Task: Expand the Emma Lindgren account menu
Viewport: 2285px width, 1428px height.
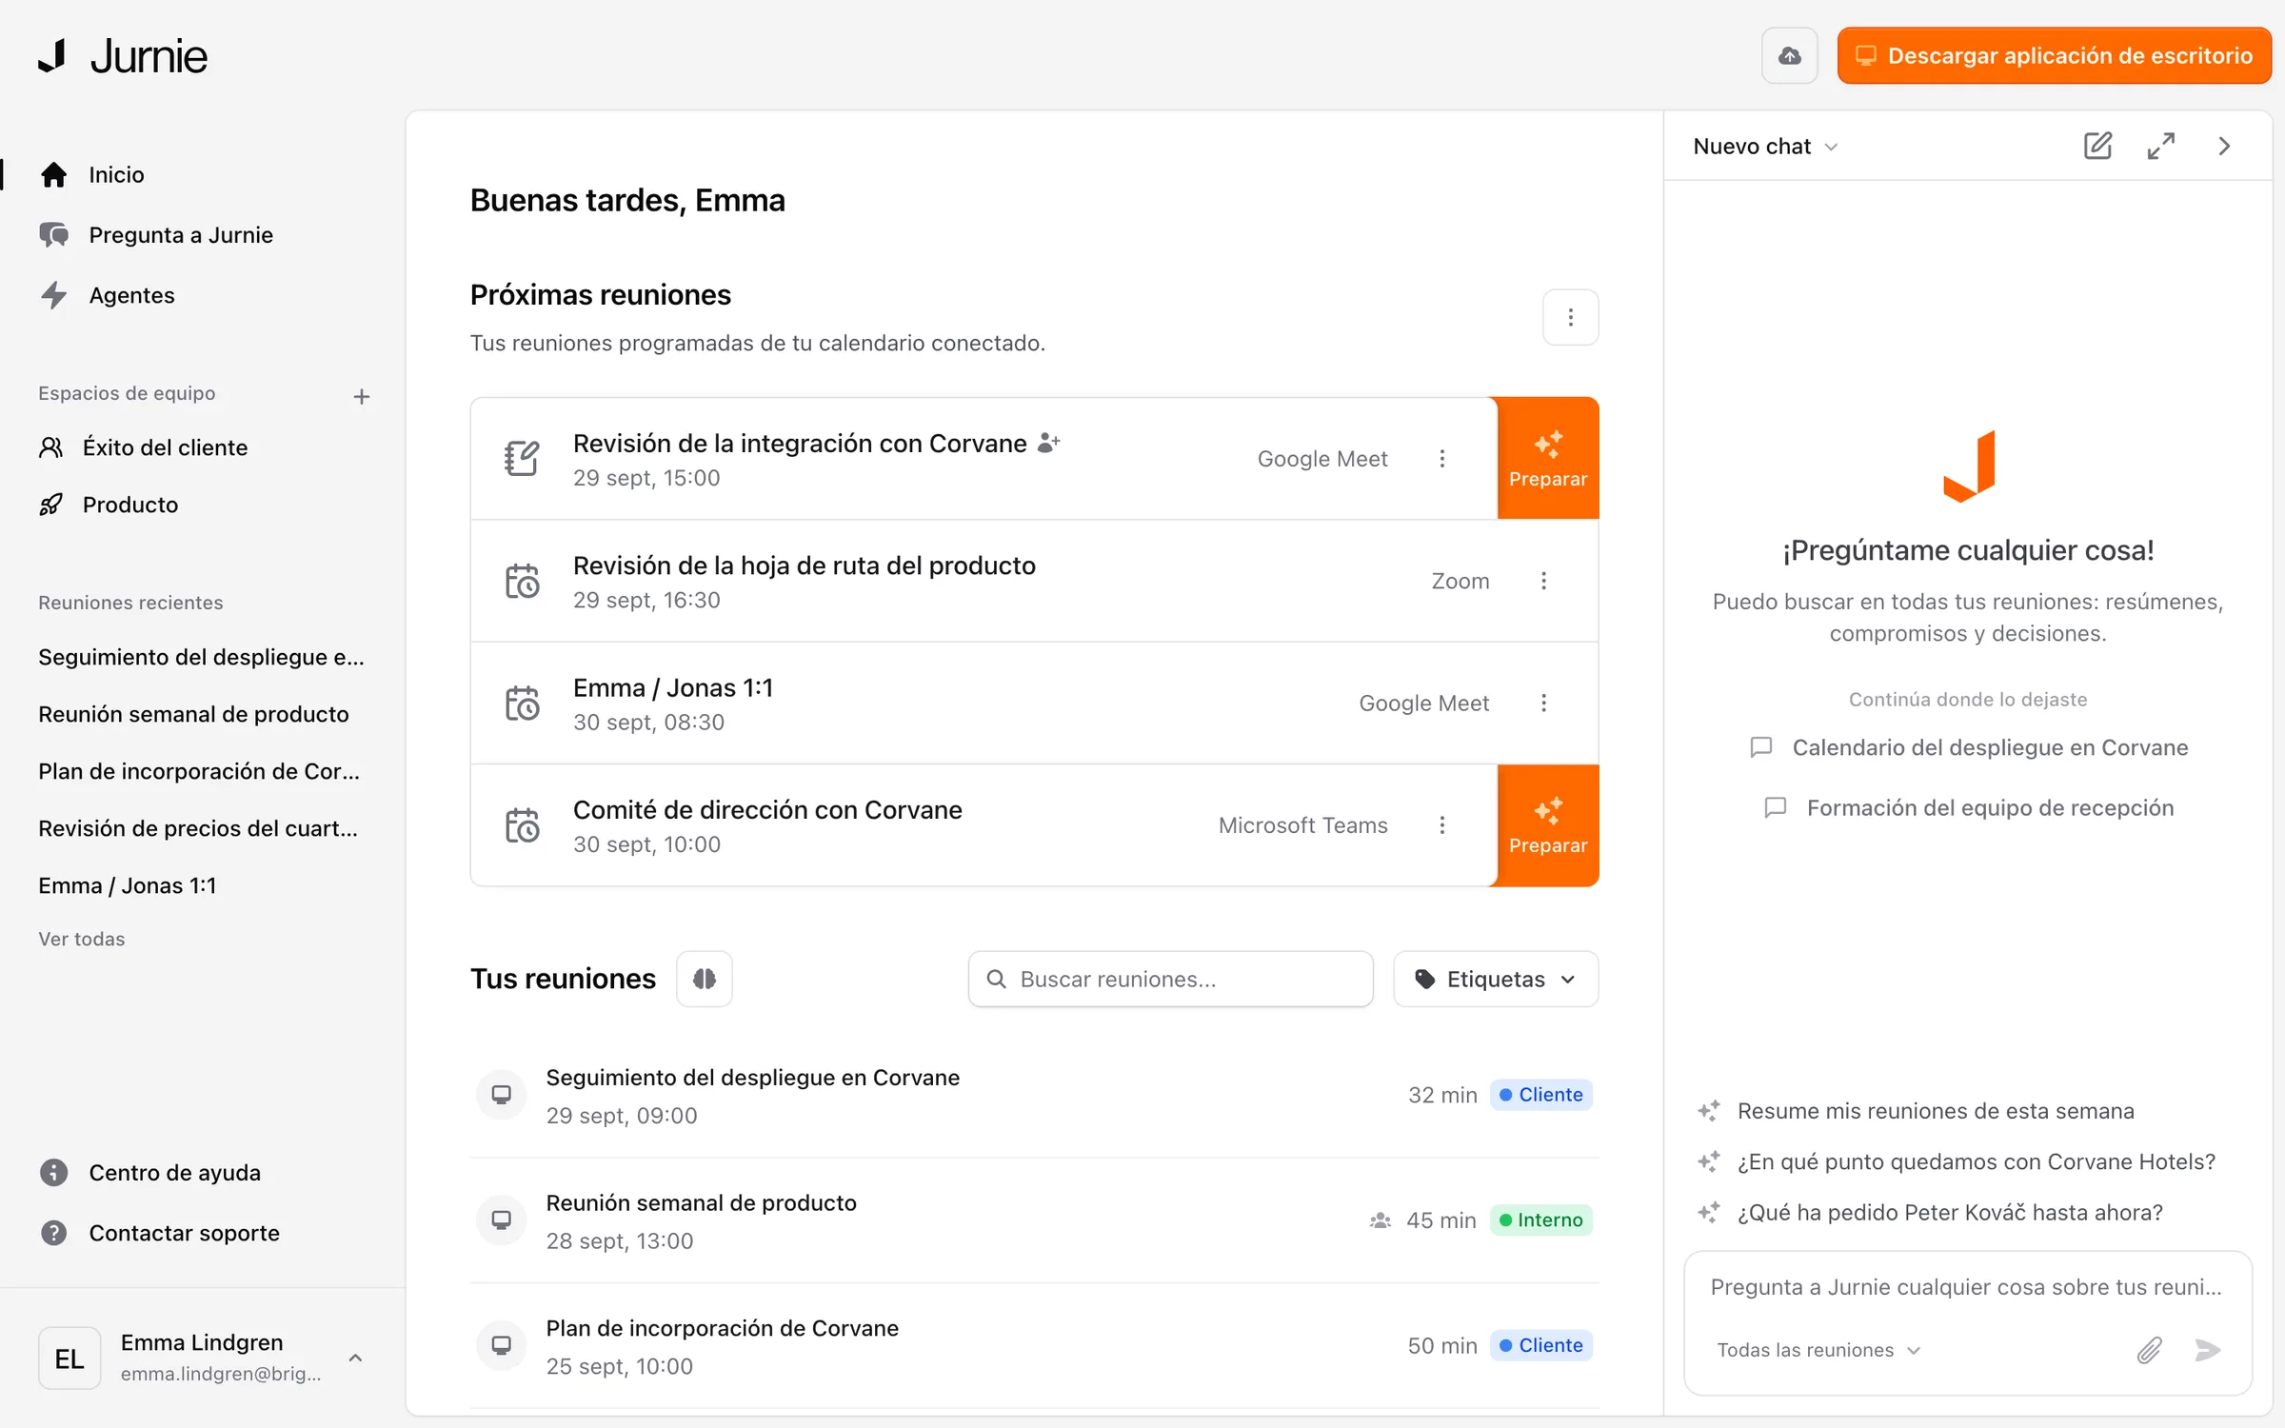Action: pyautogui.click(x=203, y=1358)
